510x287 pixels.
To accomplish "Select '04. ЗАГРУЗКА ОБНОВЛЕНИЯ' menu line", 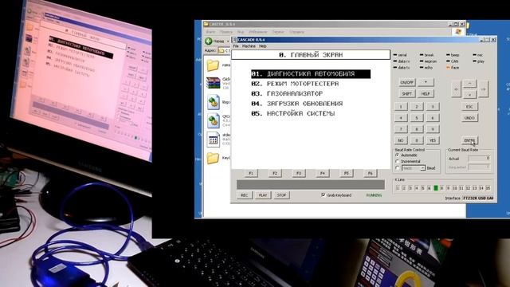I will coord(297,104).
